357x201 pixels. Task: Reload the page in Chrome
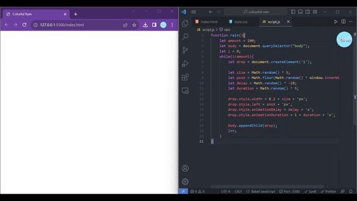[25, 25]
